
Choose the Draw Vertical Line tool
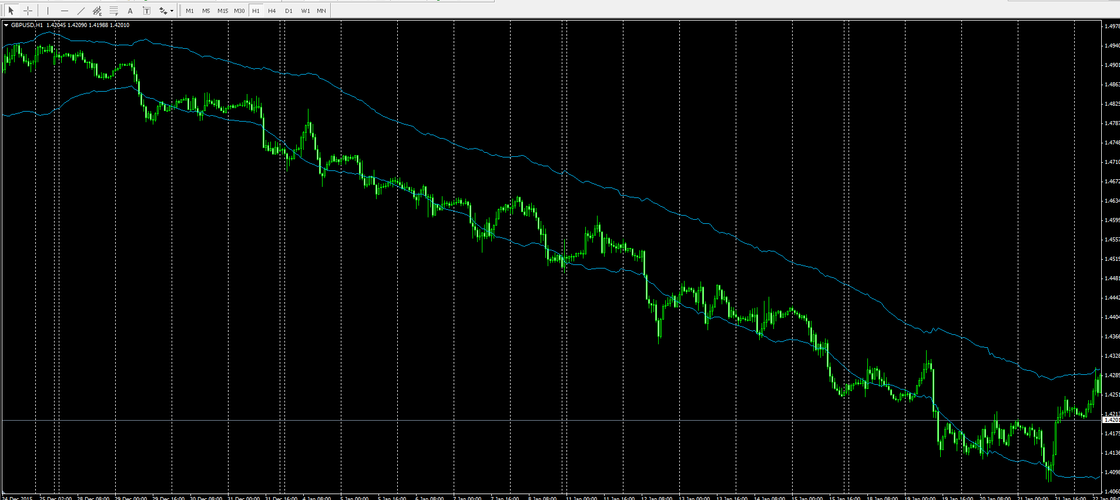click(x=48, y=11)
